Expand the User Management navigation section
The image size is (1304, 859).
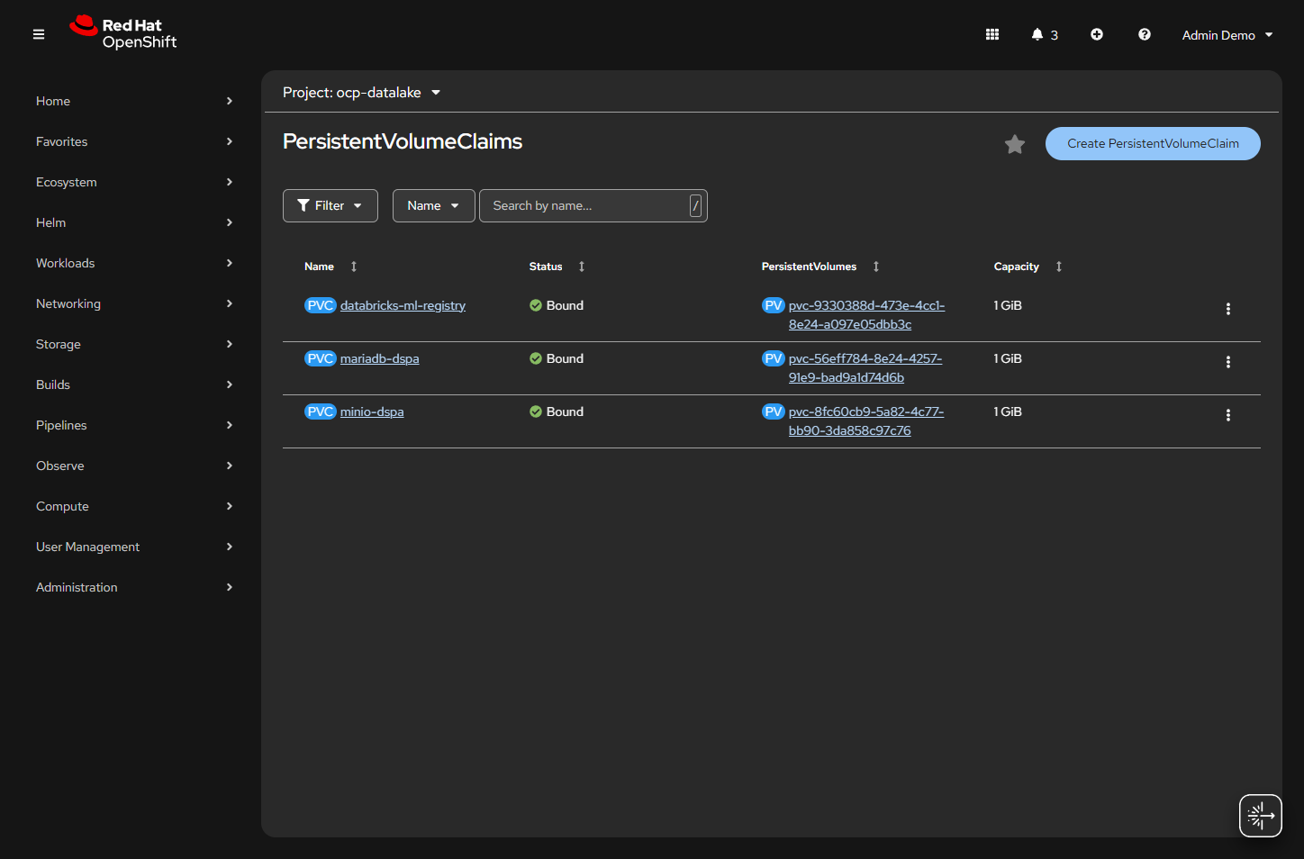click(x=134, y=547)
